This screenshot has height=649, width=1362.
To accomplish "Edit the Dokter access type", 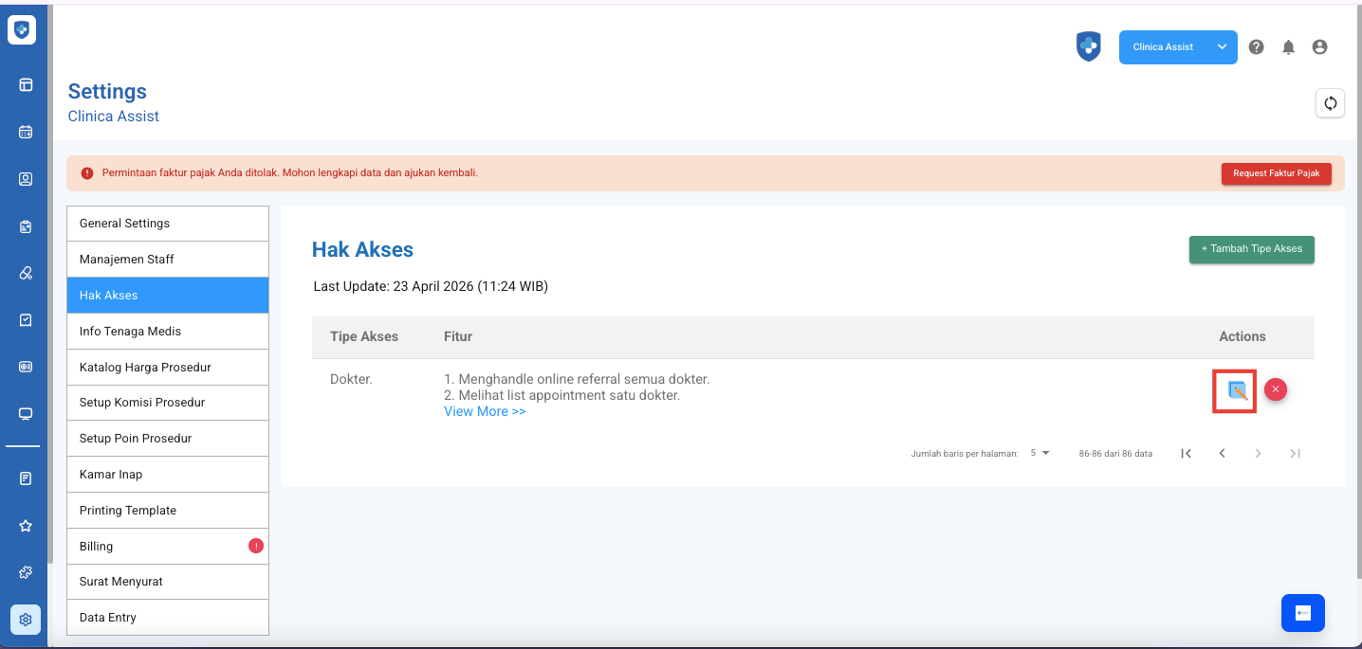I will pyautogui.click(x=1236, y=390).
